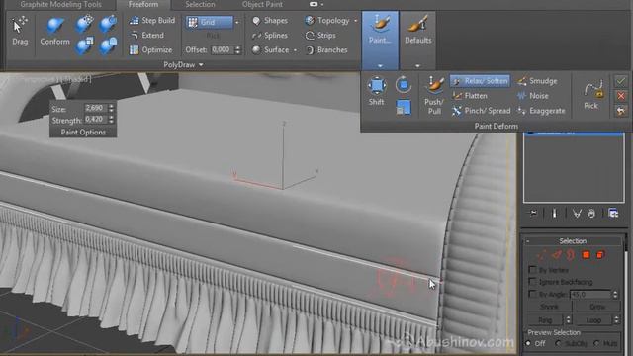
Task: Choose the Flatten brush
Action: 470,96
